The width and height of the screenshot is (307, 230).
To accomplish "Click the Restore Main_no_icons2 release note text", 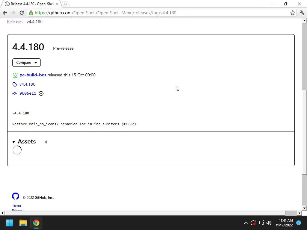I will 74,124.
